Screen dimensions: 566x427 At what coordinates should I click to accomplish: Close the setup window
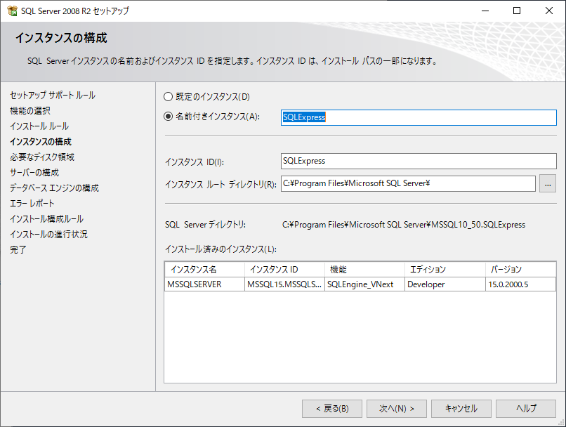click(549, 11)
